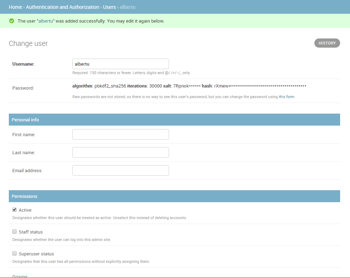Click the Change user heading
Screen dimensions: 350x278
(28, 43)
